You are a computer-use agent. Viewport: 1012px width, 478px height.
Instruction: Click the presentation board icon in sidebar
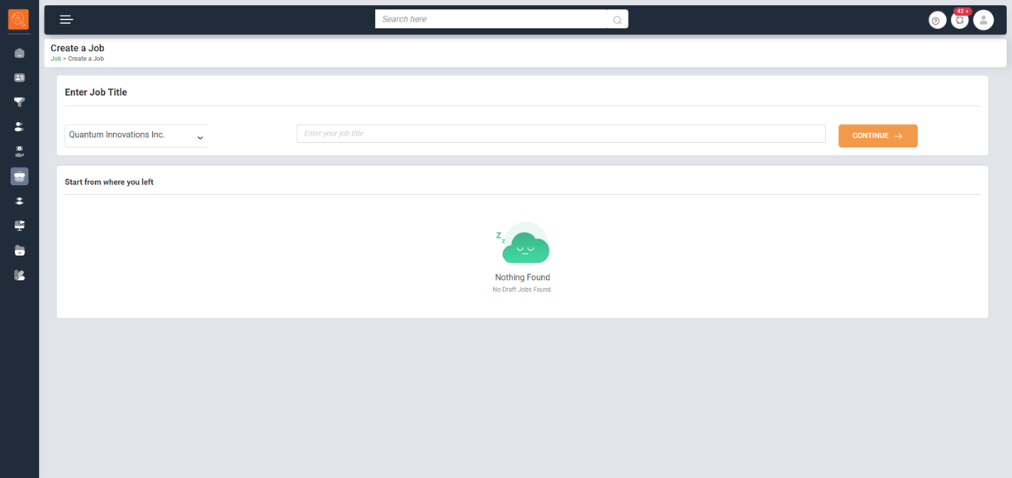19,225
